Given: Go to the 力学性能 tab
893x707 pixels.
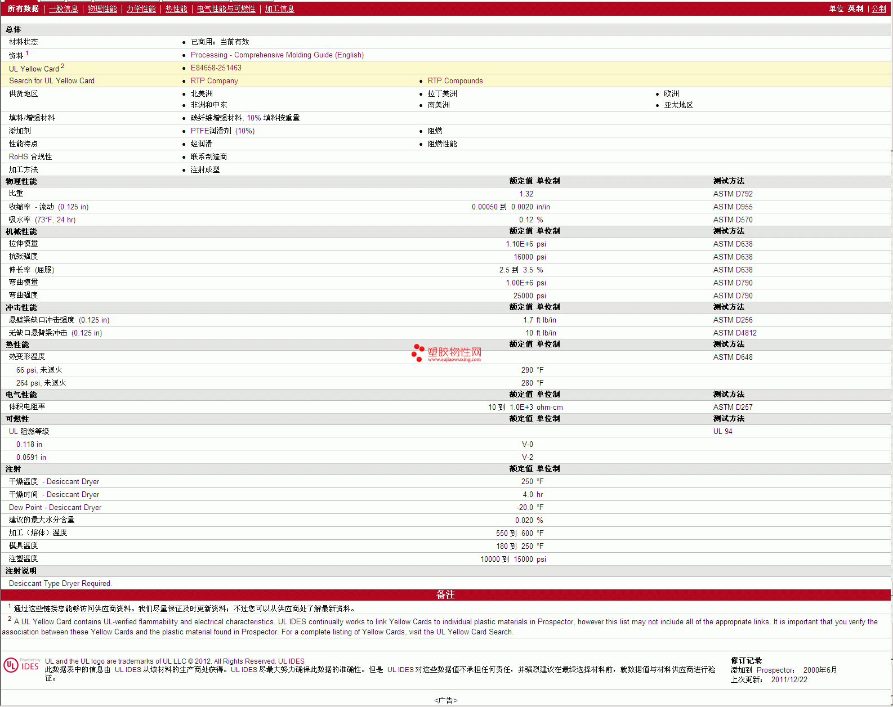Looking at the screenshot, I should [x=141, y=8].
